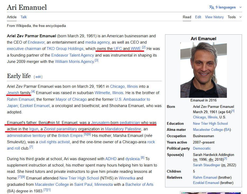Open the dyslexia link
247x194 pixels.
point(132,159)
